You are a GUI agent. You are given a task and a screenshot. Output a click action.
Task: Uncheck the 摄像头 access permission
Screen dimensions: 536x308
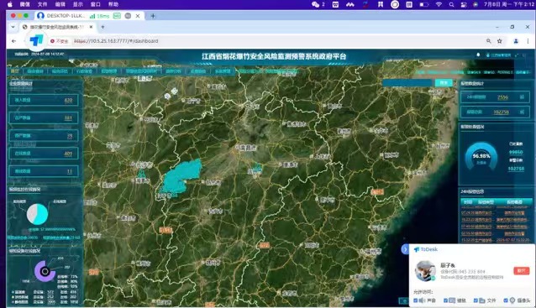coord(506,300)
